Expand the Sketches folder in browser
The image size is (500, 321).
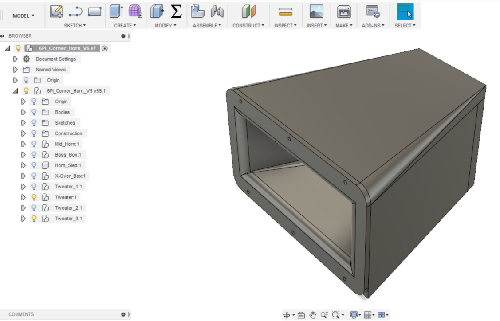coord(24,123)
